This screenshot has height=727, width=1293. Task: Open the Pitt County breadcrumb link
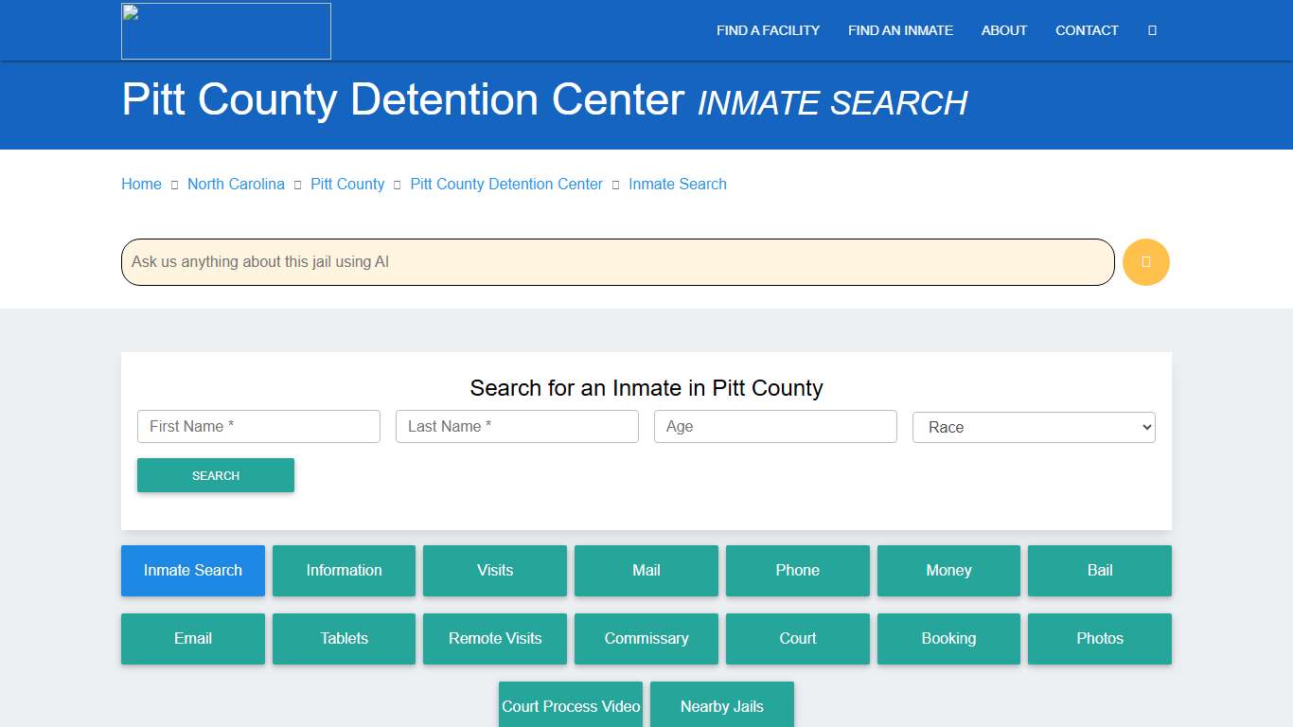pyautogui.click(x=346, y=184)
